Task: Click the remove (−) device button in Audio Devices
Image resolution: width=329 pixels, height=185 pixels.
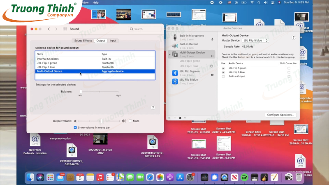Action: tap(175, 118)
